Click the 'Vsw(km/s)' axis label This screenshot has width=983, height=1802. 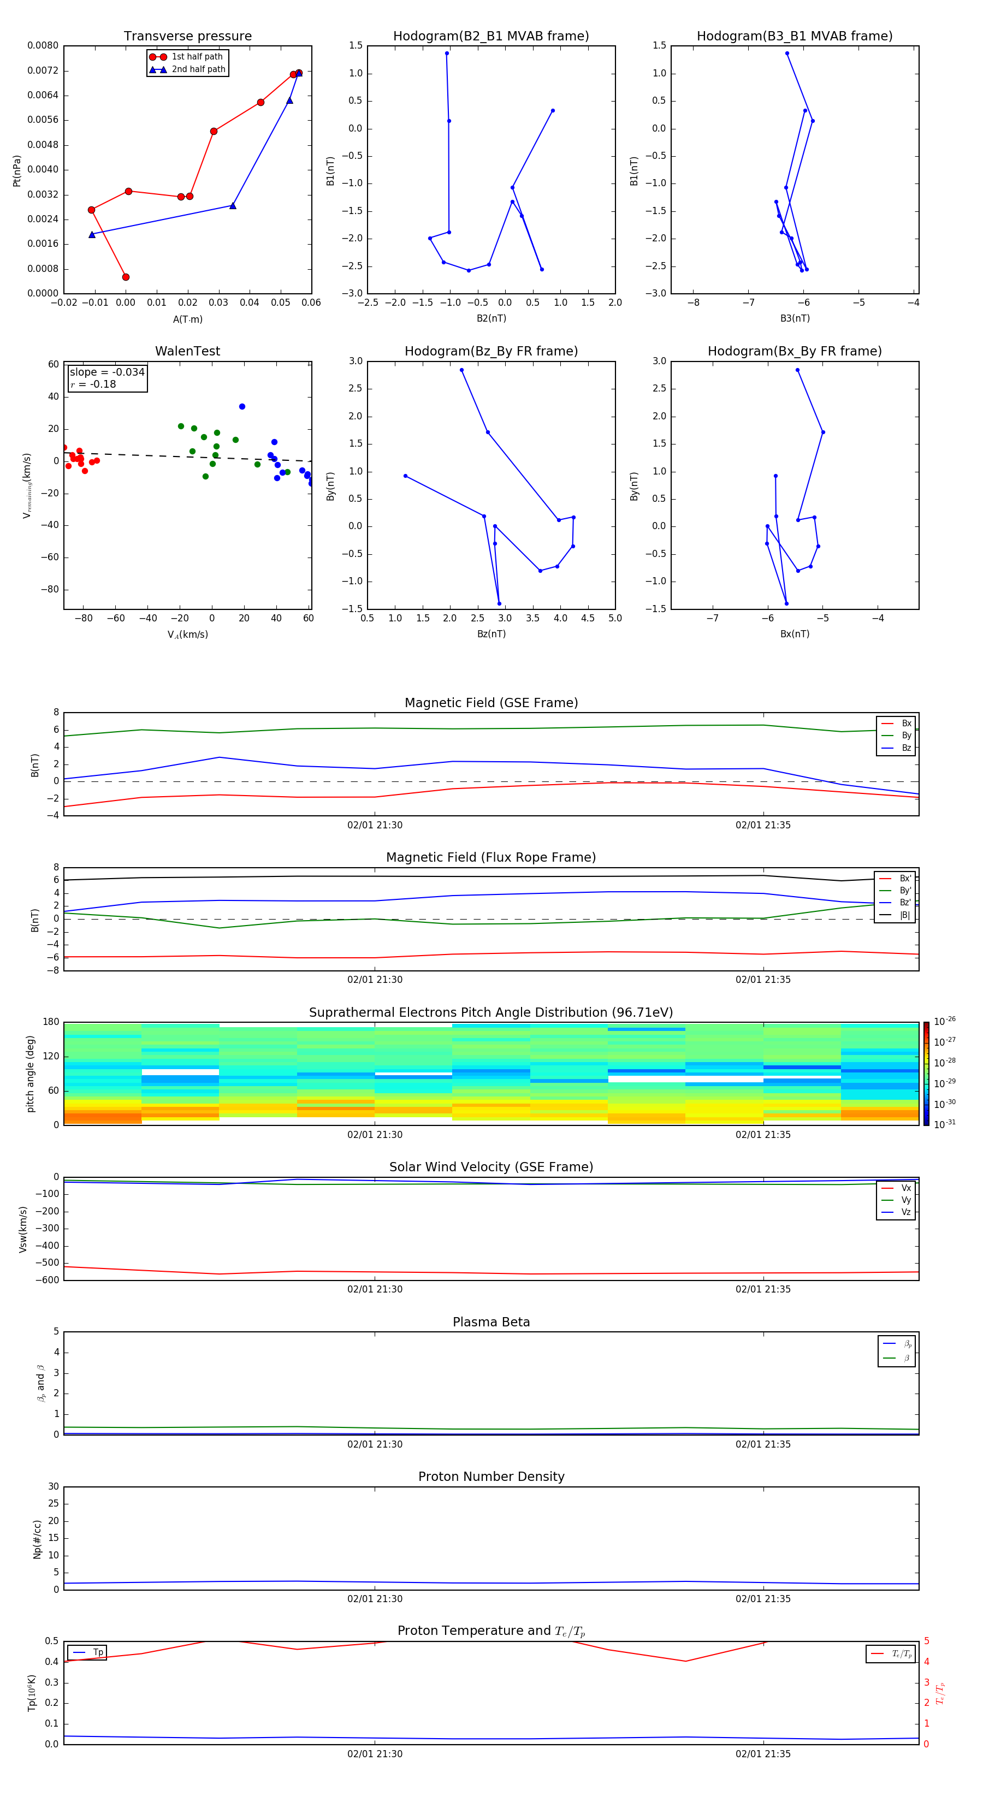point(23,1229)
